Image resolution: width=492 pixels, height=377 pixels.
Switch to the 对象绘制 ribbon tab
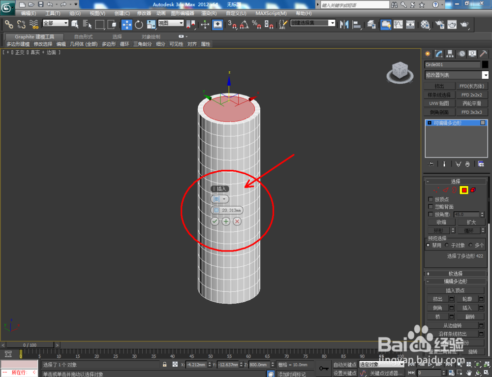tap(151, 37)
